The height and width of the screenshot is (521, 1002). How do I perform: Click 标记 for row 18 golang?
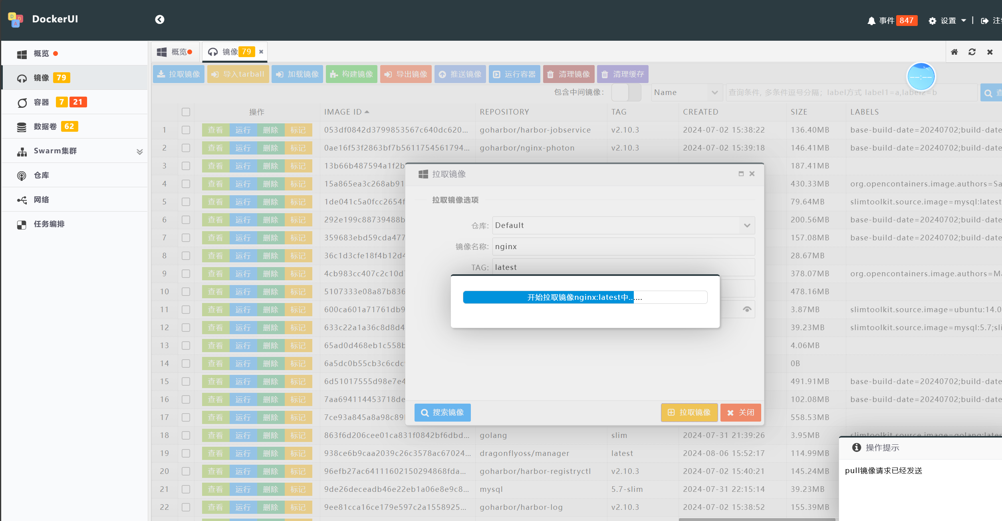coord(298,436)
